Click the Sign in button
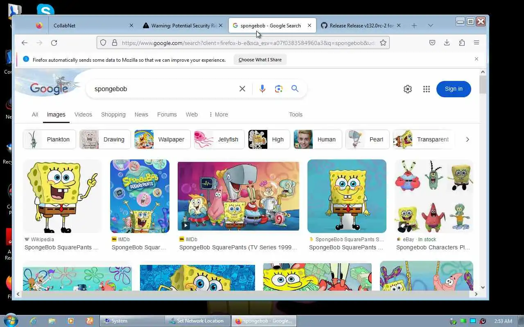The image size is (524, 327). pyautogui.click(x=454, y=89)
